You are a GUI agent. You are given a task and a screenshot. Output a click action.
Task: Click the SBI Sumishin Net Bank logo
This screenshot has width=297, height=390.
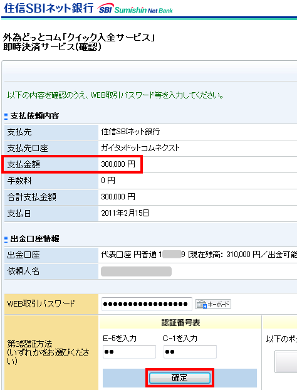coord(136,9)
